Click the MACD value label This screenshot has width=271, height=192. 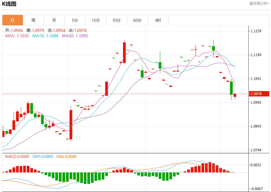[17, 157]
